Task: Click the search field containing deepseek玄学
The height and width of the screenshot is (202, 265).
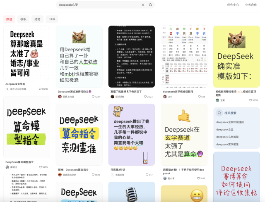Action: pyautogui.click(x=105, y=5)
